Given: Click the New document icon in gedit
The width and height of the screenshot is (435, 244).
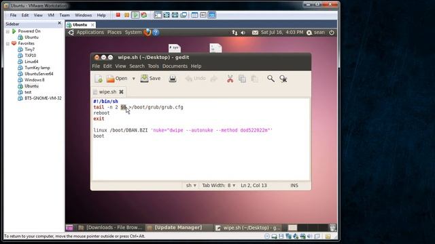Looking at the screenshot, I should pyautogui.click(x=99, y=79).
